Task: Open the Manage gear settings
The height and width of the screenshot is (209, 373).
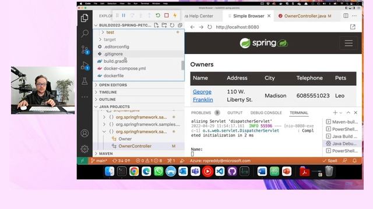Action: coord(85,149)
